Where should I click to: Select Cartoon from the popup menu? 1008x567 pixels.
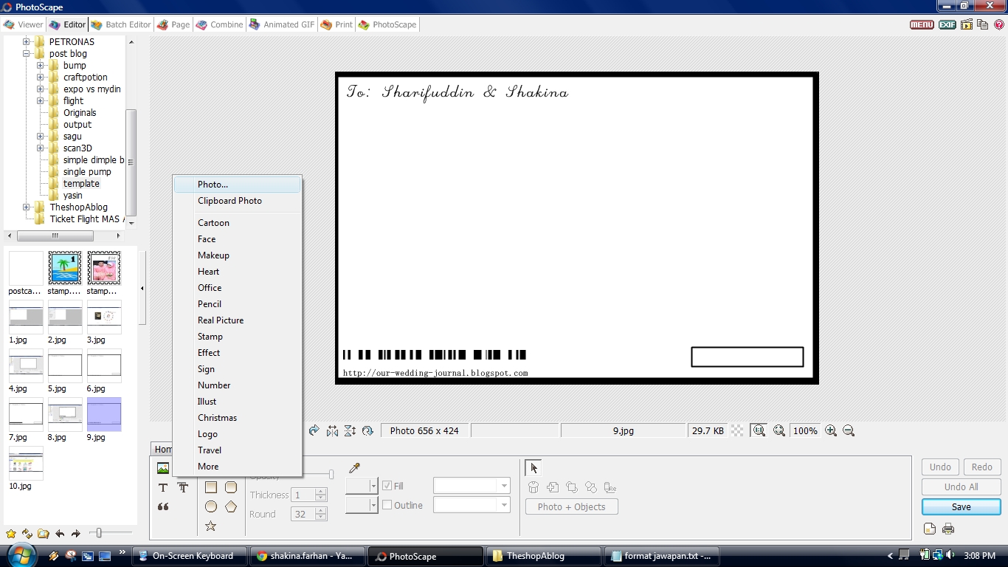[x=238, y=223]
